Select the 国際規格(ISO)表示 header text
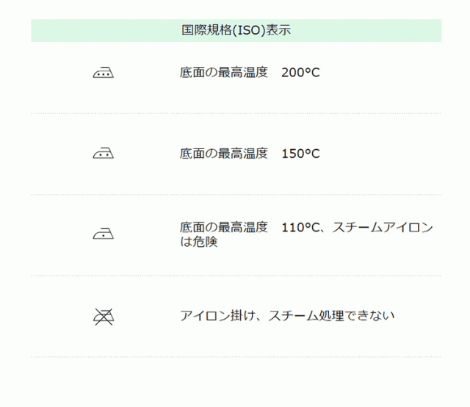The width and height of the screenshot is (470, 407). click(x=236, y=31)
